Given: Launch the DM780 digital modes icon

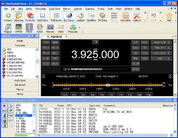Looking at the screenshot, I should [x=19, y=28].
